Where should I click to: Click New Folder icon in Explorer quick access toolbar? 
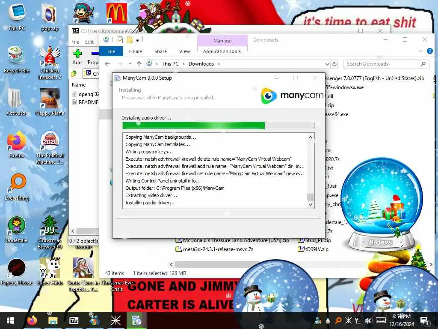[130, 40]
